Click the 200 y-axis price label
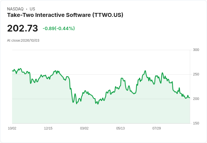The width and height of the screenshot is (207, 143). click(x=196, y=99)
